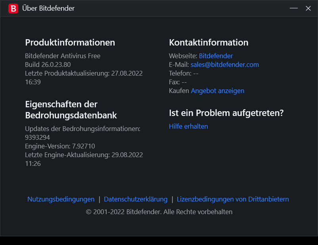The width and height of the screenshot is (318, 245).
Task: Click the Fax: -- line
Action: (x=178, y=82)
